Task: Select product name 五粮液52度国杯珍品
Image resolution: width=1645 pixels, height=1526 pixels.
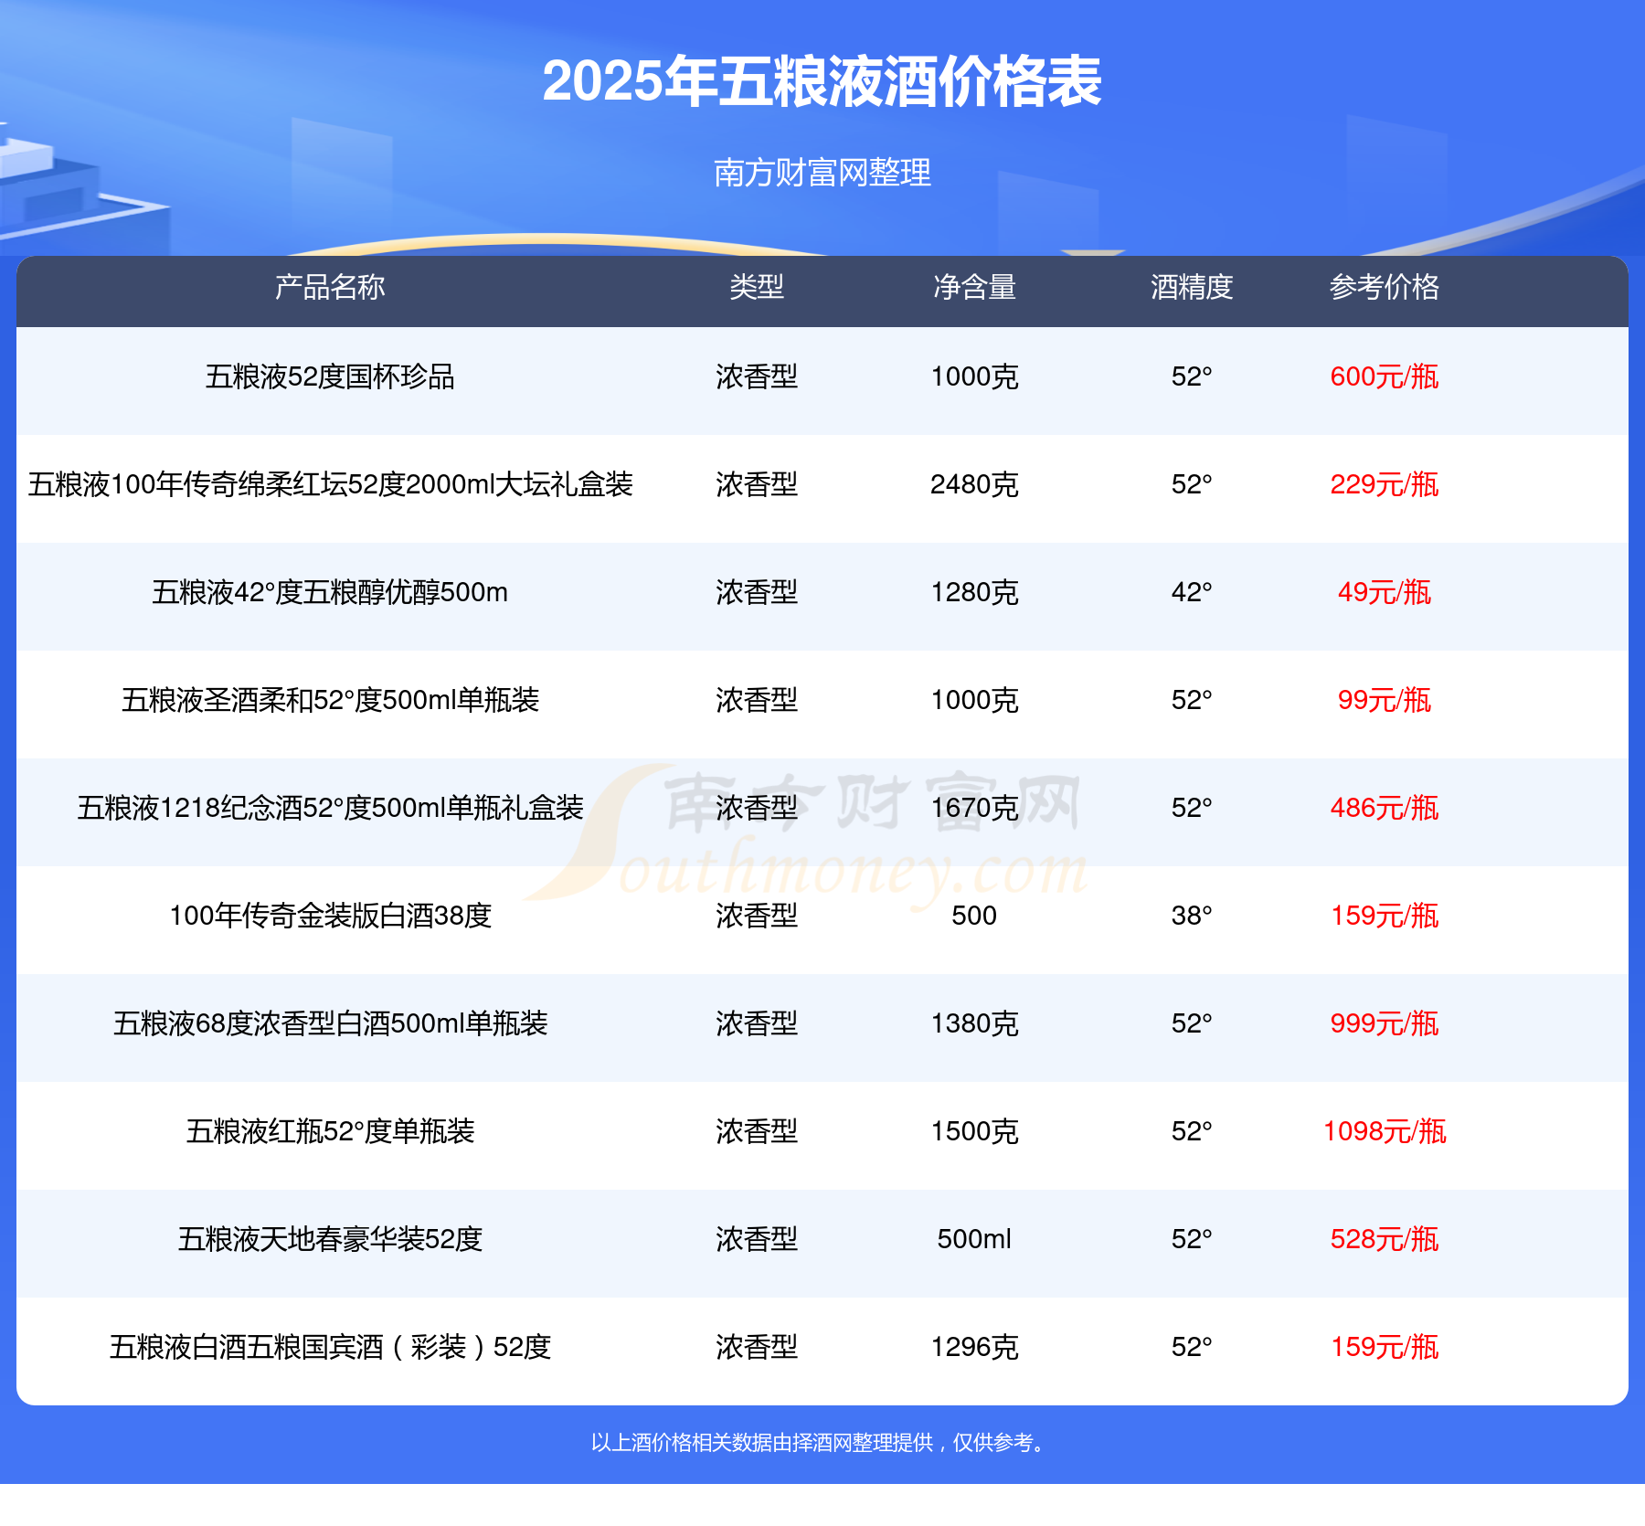Action: click(330, 376)
